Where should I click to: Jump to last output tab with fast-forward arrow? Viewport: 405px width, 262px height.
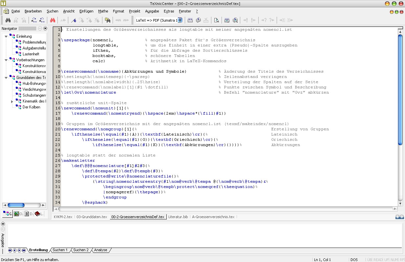[x=24, y=250]
